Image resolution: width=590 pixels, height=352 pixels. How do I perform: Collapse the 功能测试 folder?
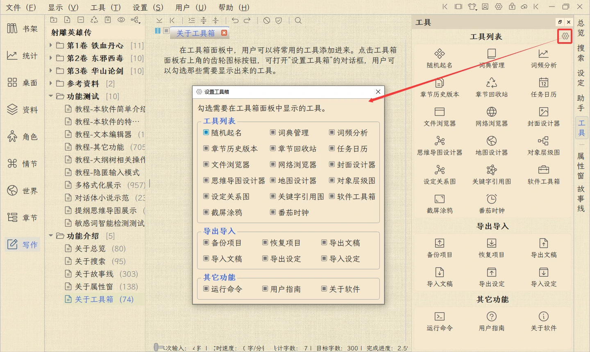coord(51,96)
